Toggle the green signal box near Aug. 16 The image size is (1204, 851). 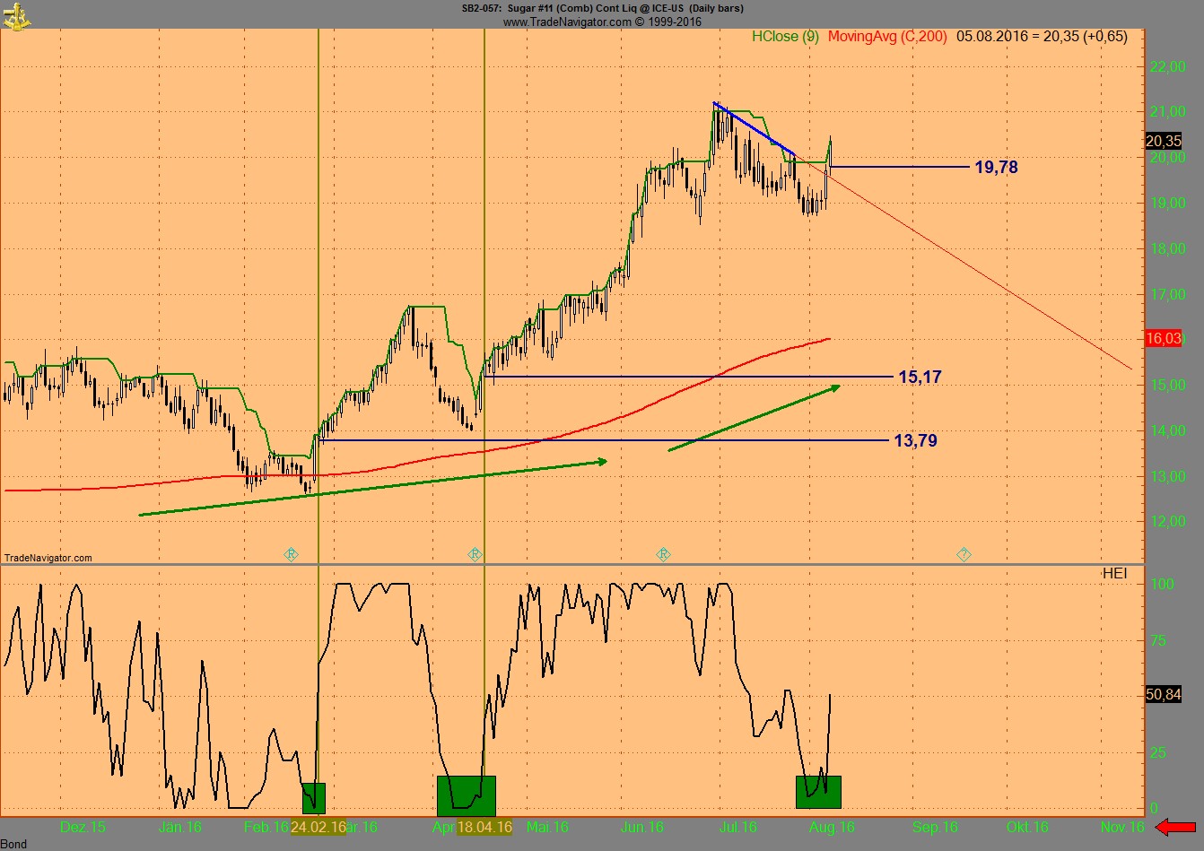817,790
